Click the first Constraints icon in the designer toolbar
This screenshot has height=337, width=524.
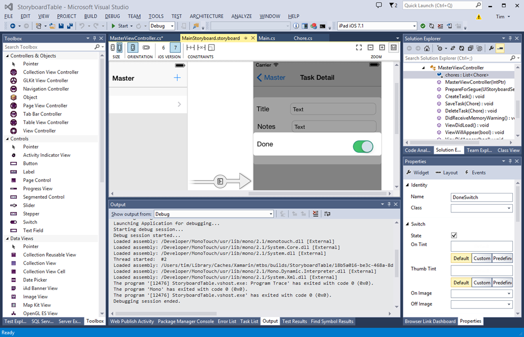[190, 47]
